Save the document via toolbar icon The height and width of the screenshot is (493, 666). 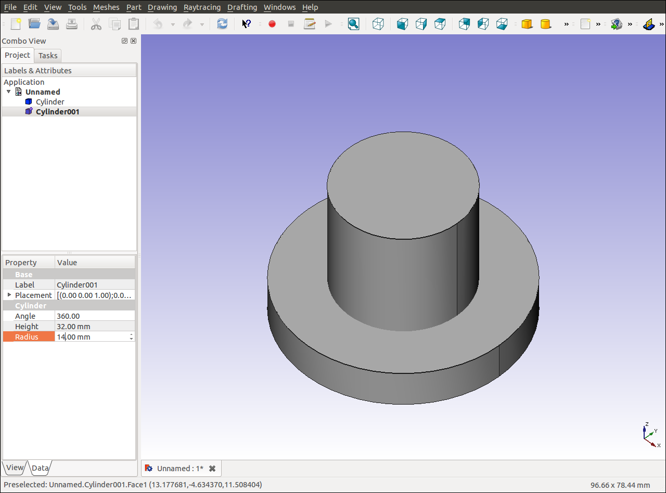click(53, 24)
